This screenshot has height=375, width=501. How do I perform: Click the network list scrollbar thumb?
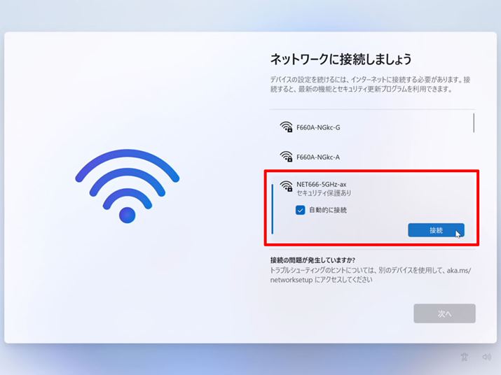(474, 122)
